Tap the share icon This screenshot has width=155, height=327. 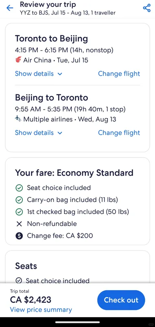147,8
